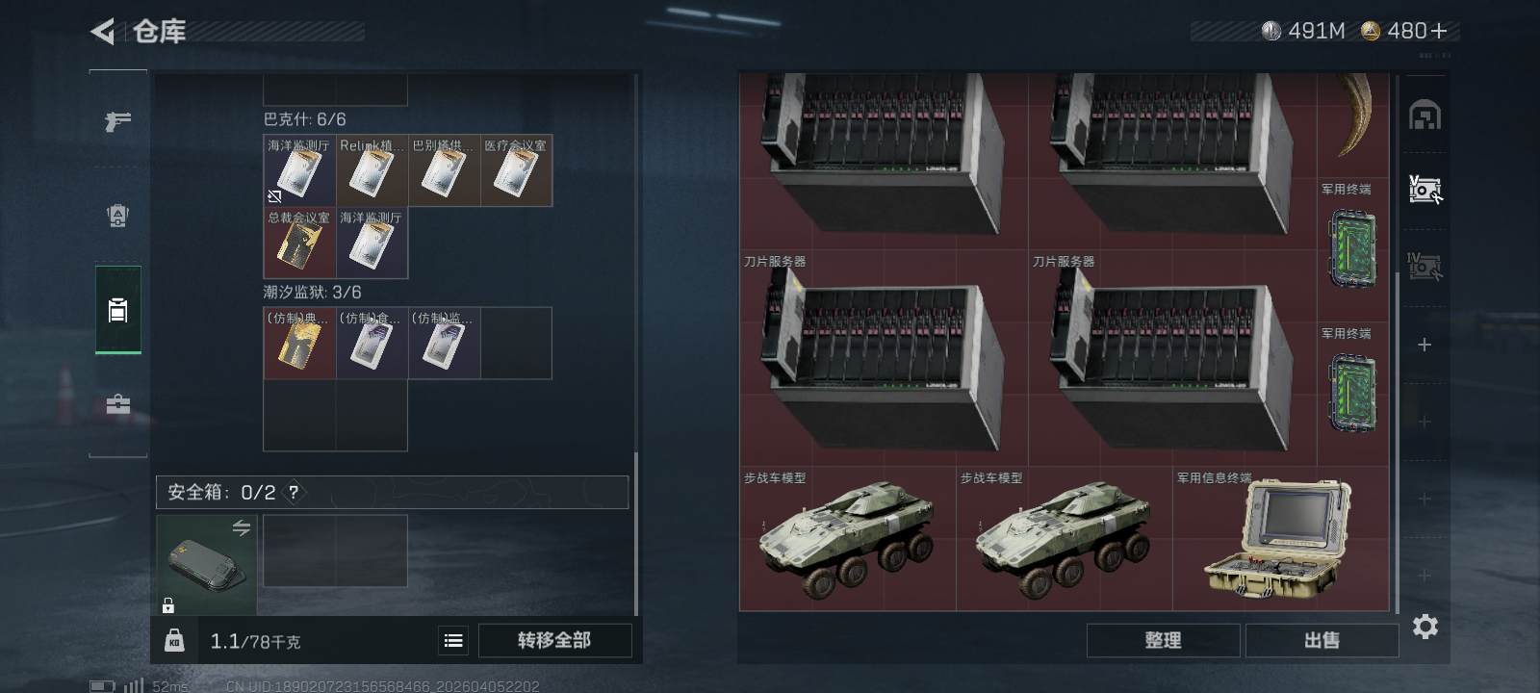Tap the swap arrows on safe box

[241, 527]
